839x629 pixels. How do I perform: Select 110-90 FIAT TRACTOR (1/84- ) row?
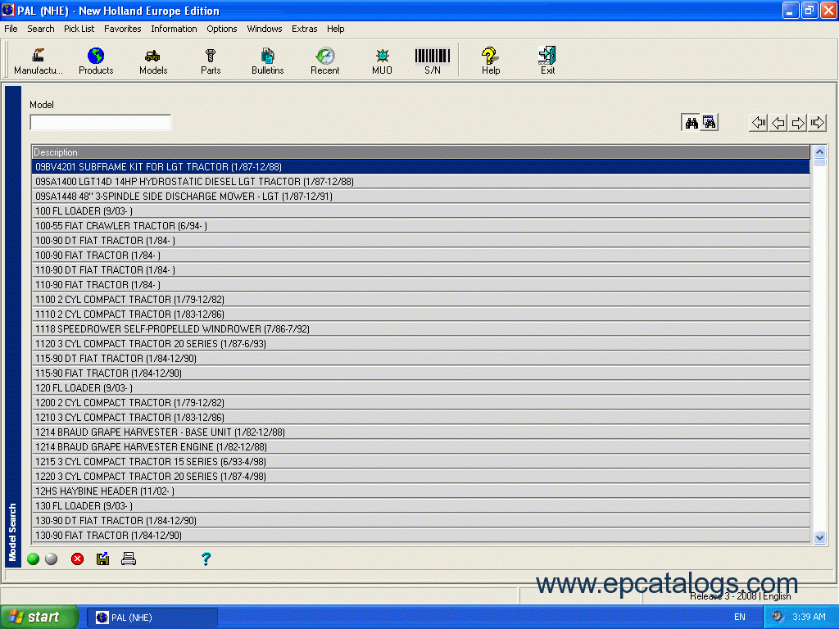420,285
